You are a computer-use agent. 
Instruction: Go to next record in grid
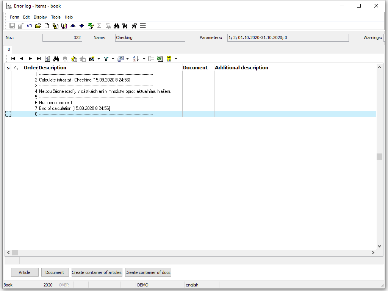click(30, 59)
